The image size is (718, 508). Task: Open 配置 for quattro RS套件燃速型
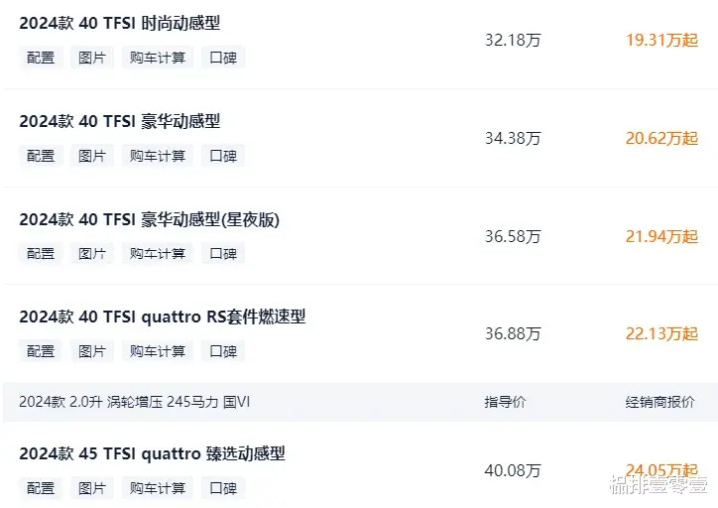41,350
